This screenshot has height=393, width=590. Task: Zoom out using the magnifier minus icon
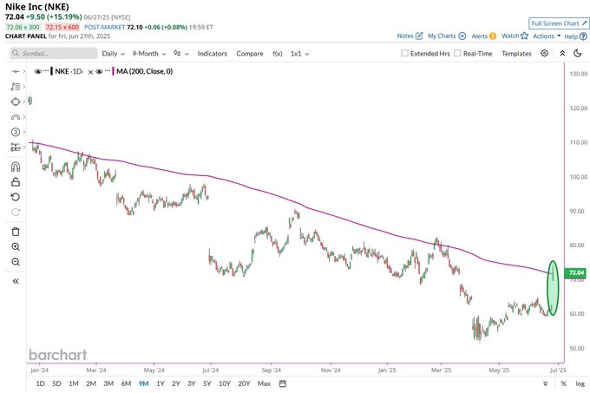point(15,261)
